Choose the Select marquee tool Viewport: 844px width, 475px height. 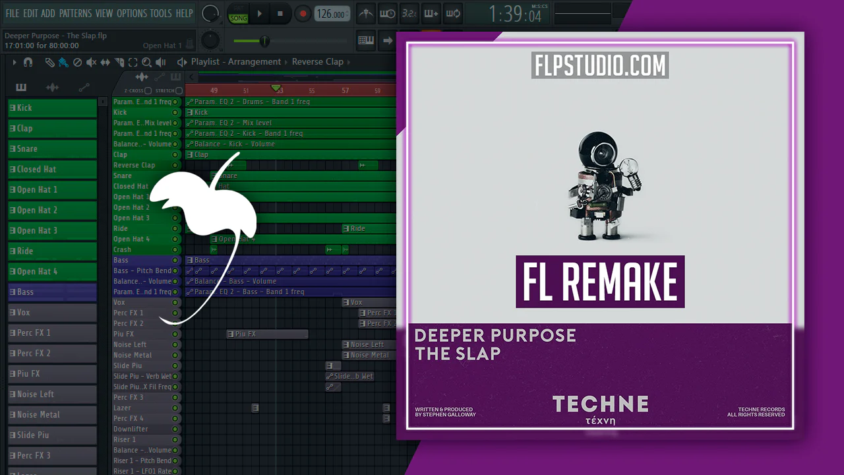pos(133,62)
